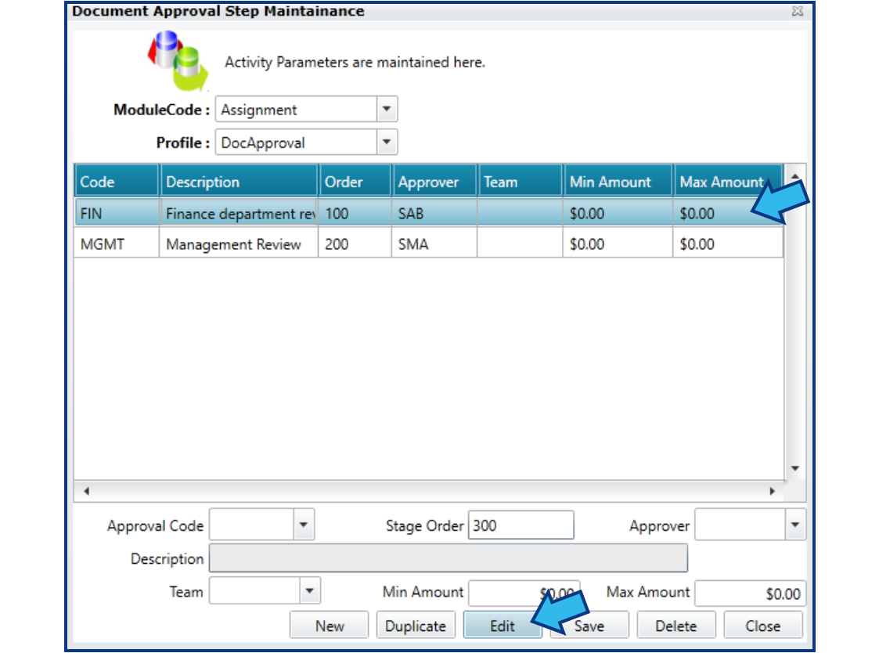The width and height of the screenshot is (879, 653).
Task: Click the order value 200
Action: click(x=355, y=244)
